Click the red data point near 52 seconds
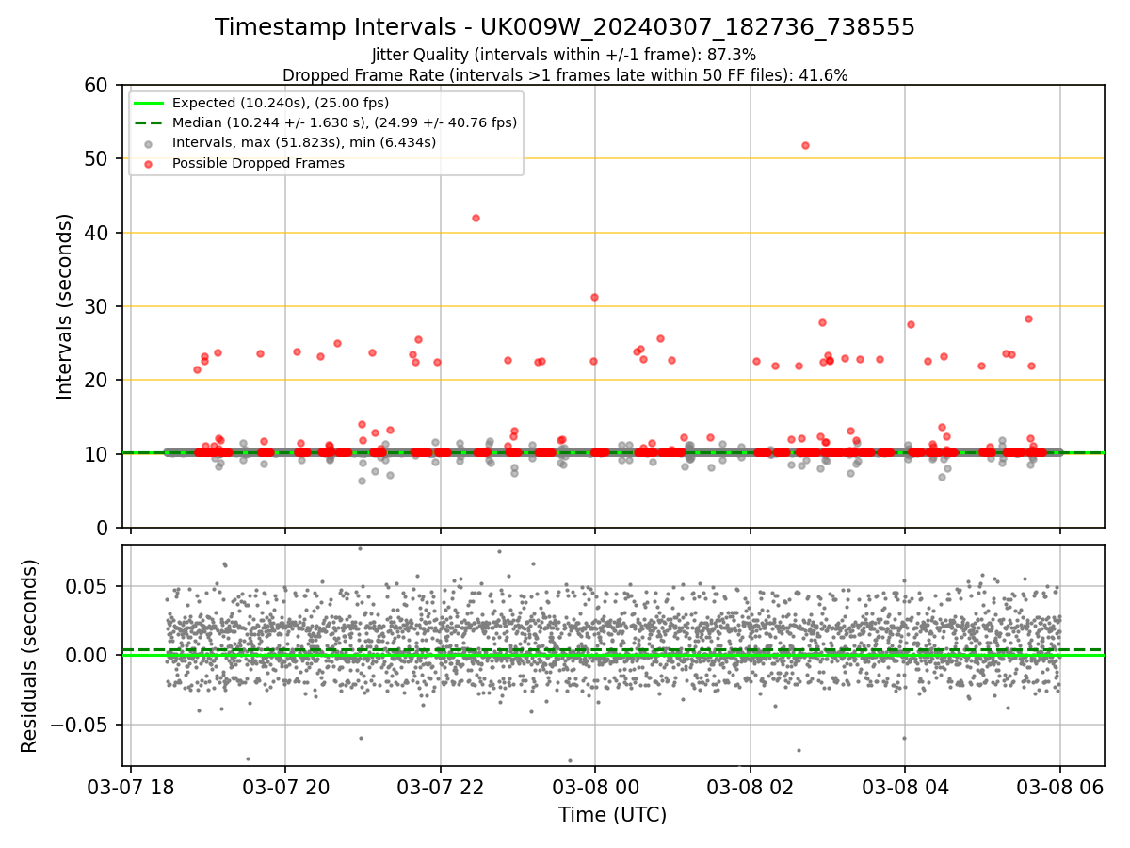 coord(805,145)
